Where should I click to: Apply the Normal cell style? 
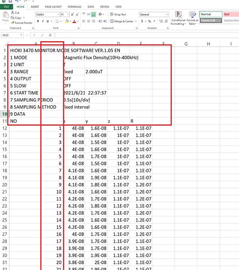(211, 14)
